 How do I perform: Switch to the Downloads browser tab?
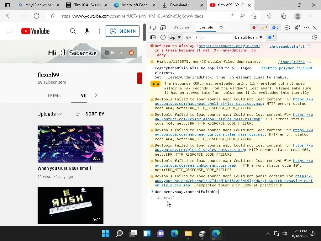click(179, 5)
